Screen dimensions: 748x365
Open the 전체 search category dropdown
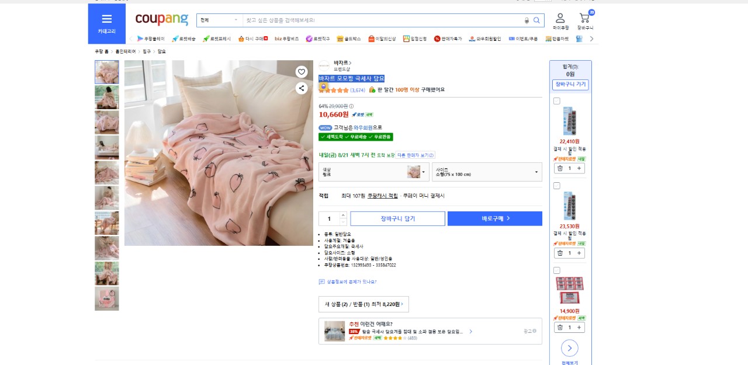[219, 20]
